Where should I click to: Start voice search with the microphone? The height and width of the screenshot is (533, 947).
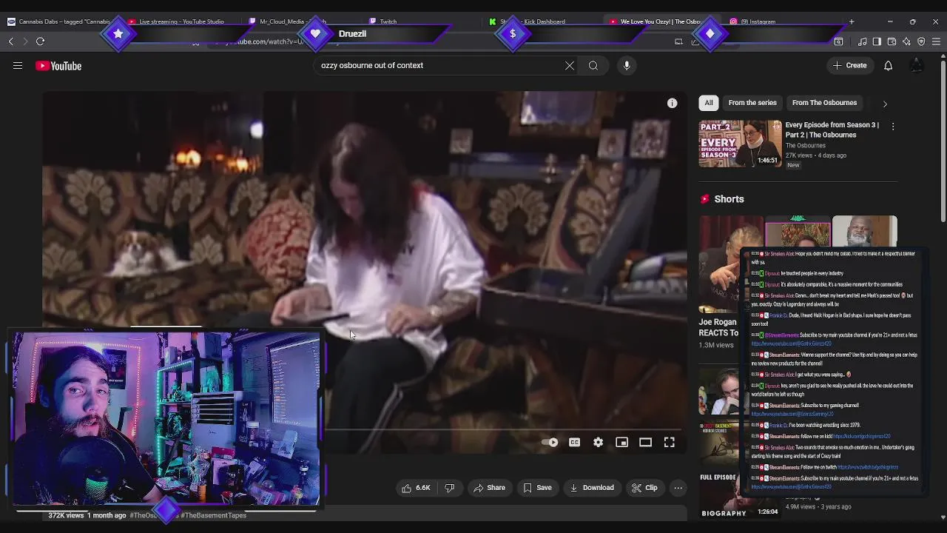pyautogui.click(x=627, y=66)
